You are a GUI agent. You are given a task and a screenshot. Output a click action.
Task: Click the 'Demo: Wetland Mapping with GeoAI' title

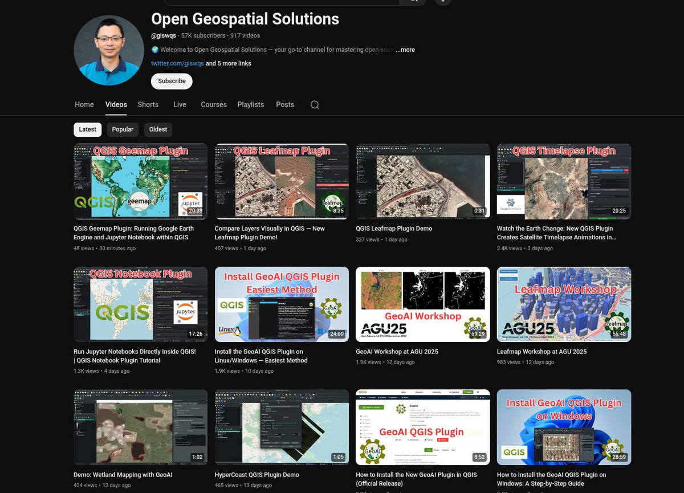click(123, 475)
